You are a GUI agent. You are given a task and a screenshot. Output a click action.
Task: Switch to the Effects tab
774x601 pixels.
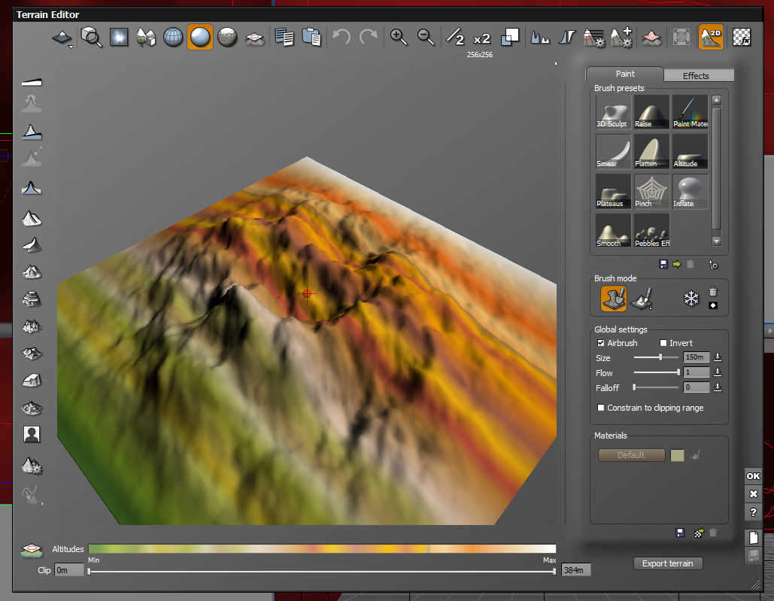click(699, 75)
